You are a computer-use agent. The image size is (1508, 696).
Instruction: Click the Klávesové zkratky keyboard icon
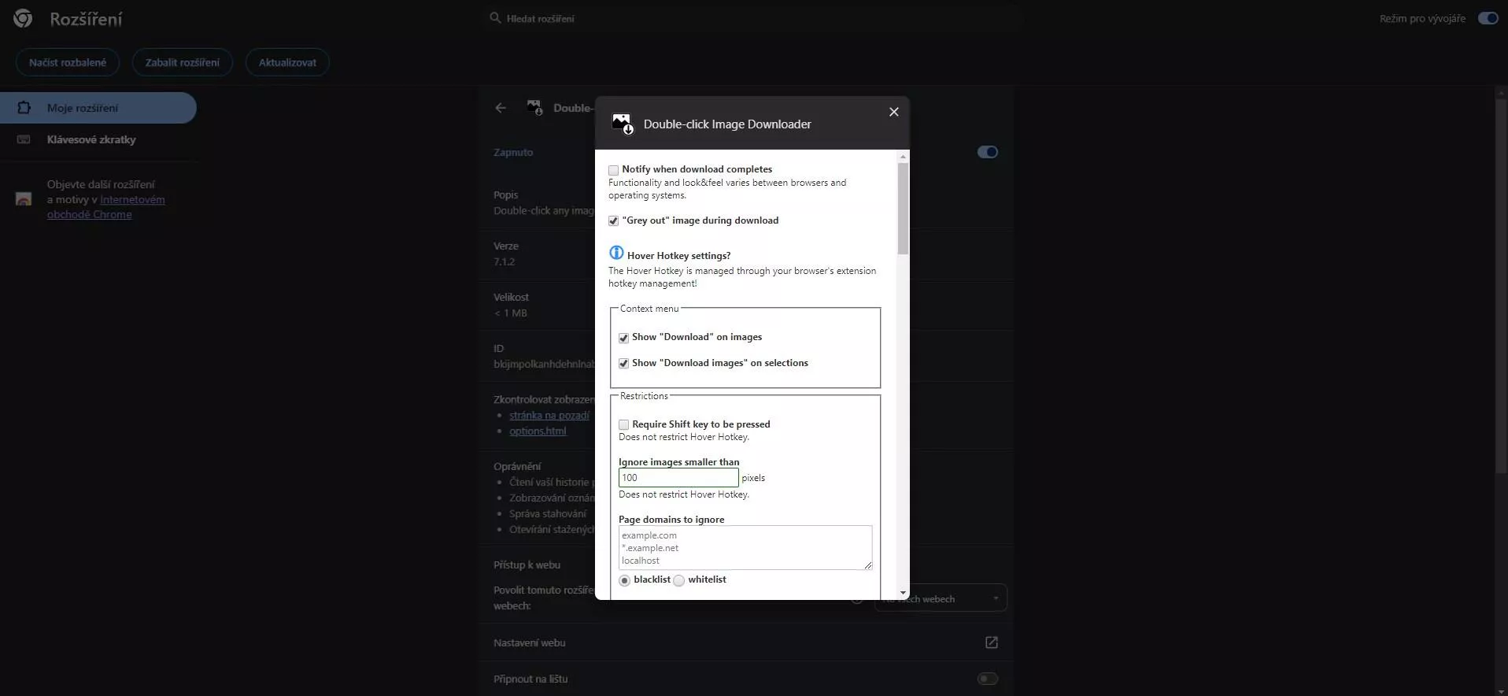[x=24, y=139]
